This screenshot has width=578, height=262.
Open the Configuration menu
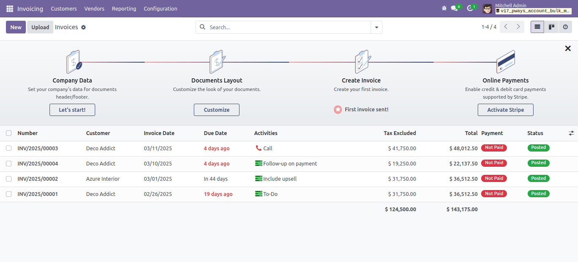160,8
